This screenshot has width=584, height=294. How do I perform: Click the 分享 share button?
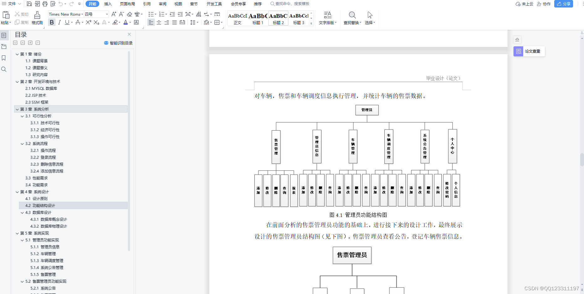pos(564,4)
